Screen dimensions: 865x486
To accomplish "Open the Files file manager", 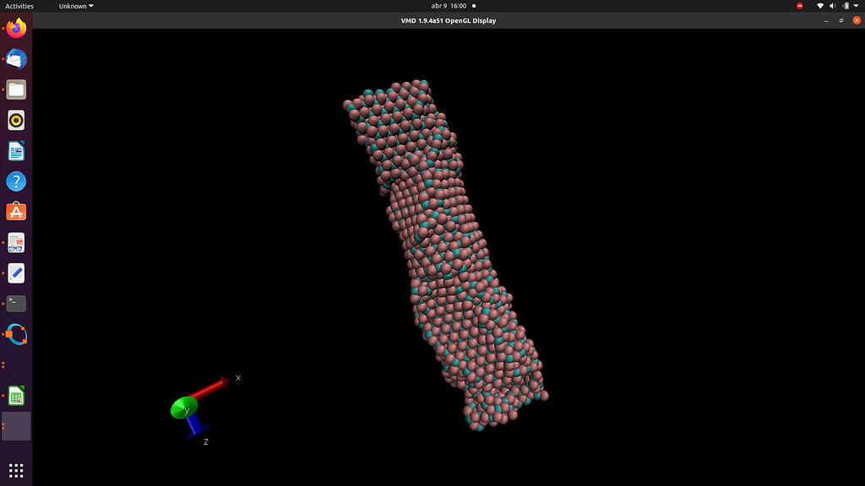I will 16,89.
